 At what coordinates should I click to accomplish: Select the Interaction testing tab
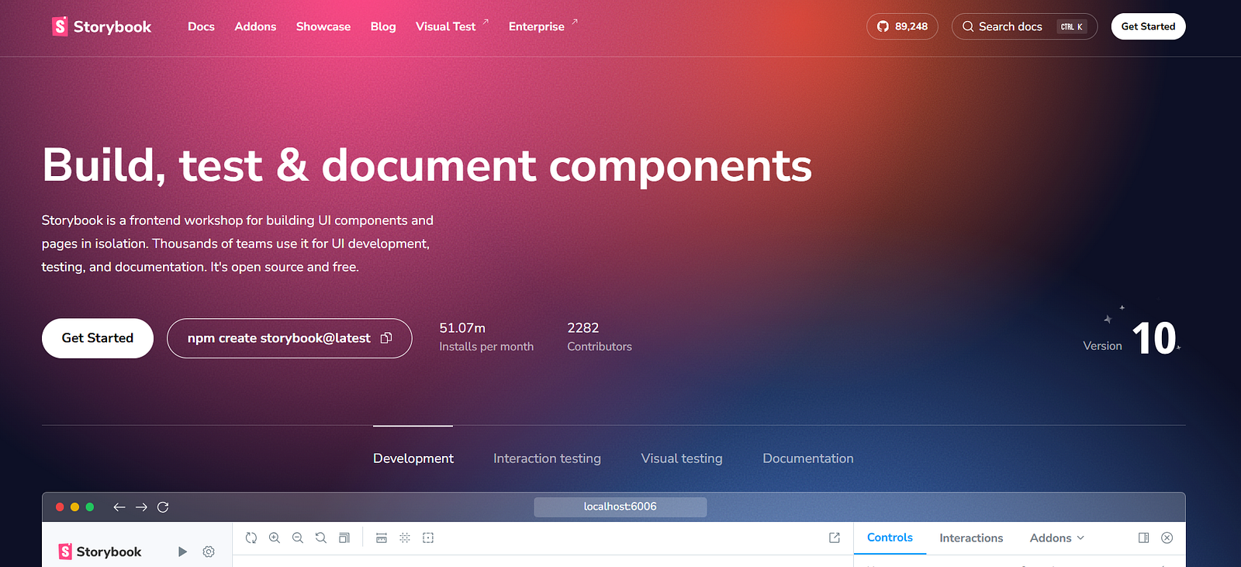point(547,458)
